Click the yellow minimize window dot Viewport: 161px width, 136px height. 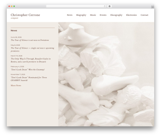pos(12,6)
